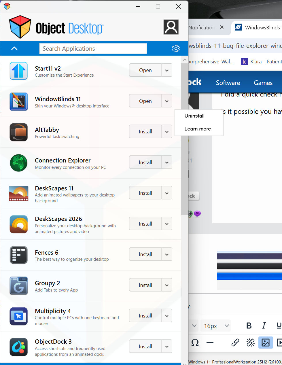Click the remove link icon
Viewport: 282px width, 365px height.
(251, 343)
